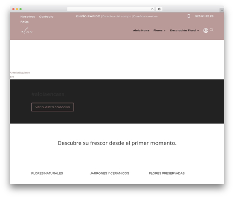This screenshot has width=234, height=198.
Task: Click the browser extension icon beside address bar
Action: click(159, 9)
